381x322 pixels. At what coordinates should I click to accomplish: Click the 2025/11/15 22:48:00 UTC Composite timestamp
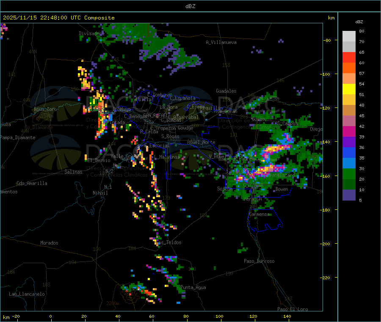click(59, 18)
